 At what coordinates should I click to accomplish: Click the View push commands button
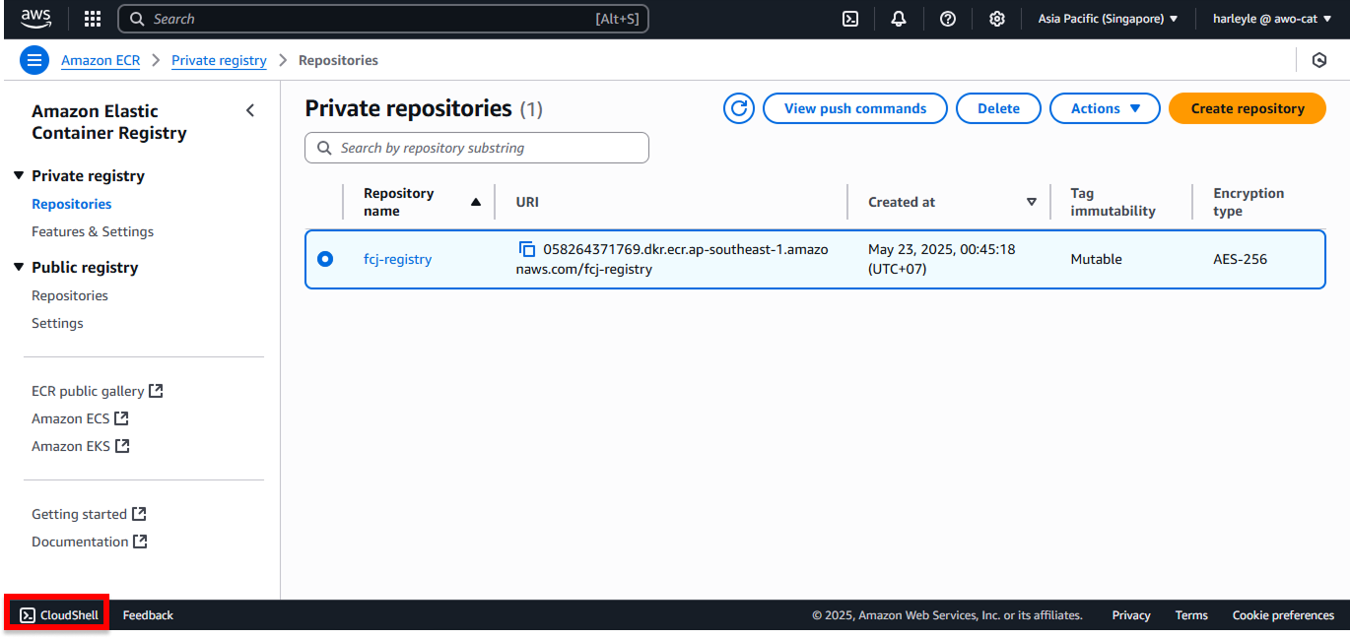coord(855,108)
